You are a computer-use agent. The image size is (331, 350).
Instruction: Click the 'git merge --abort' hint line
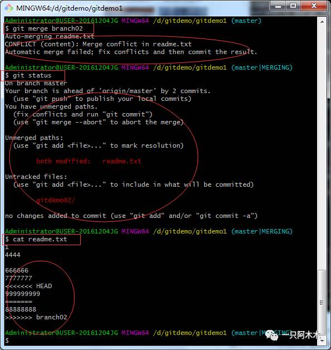98,122
